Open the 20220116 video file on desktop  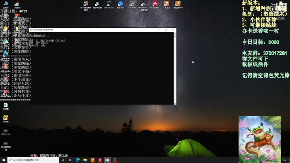(x=5, y=132)
